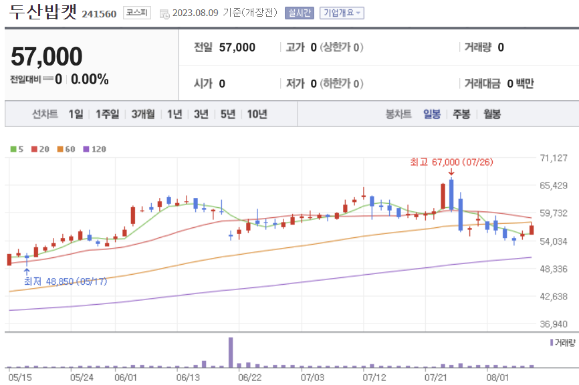Click the calendar clock icon by date
This screenshot has width=579, height=385.
pos(164,14)
